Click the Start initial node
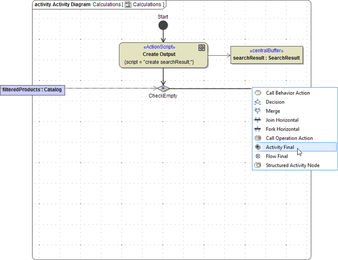The image size is (338, 260). point(163,25)
